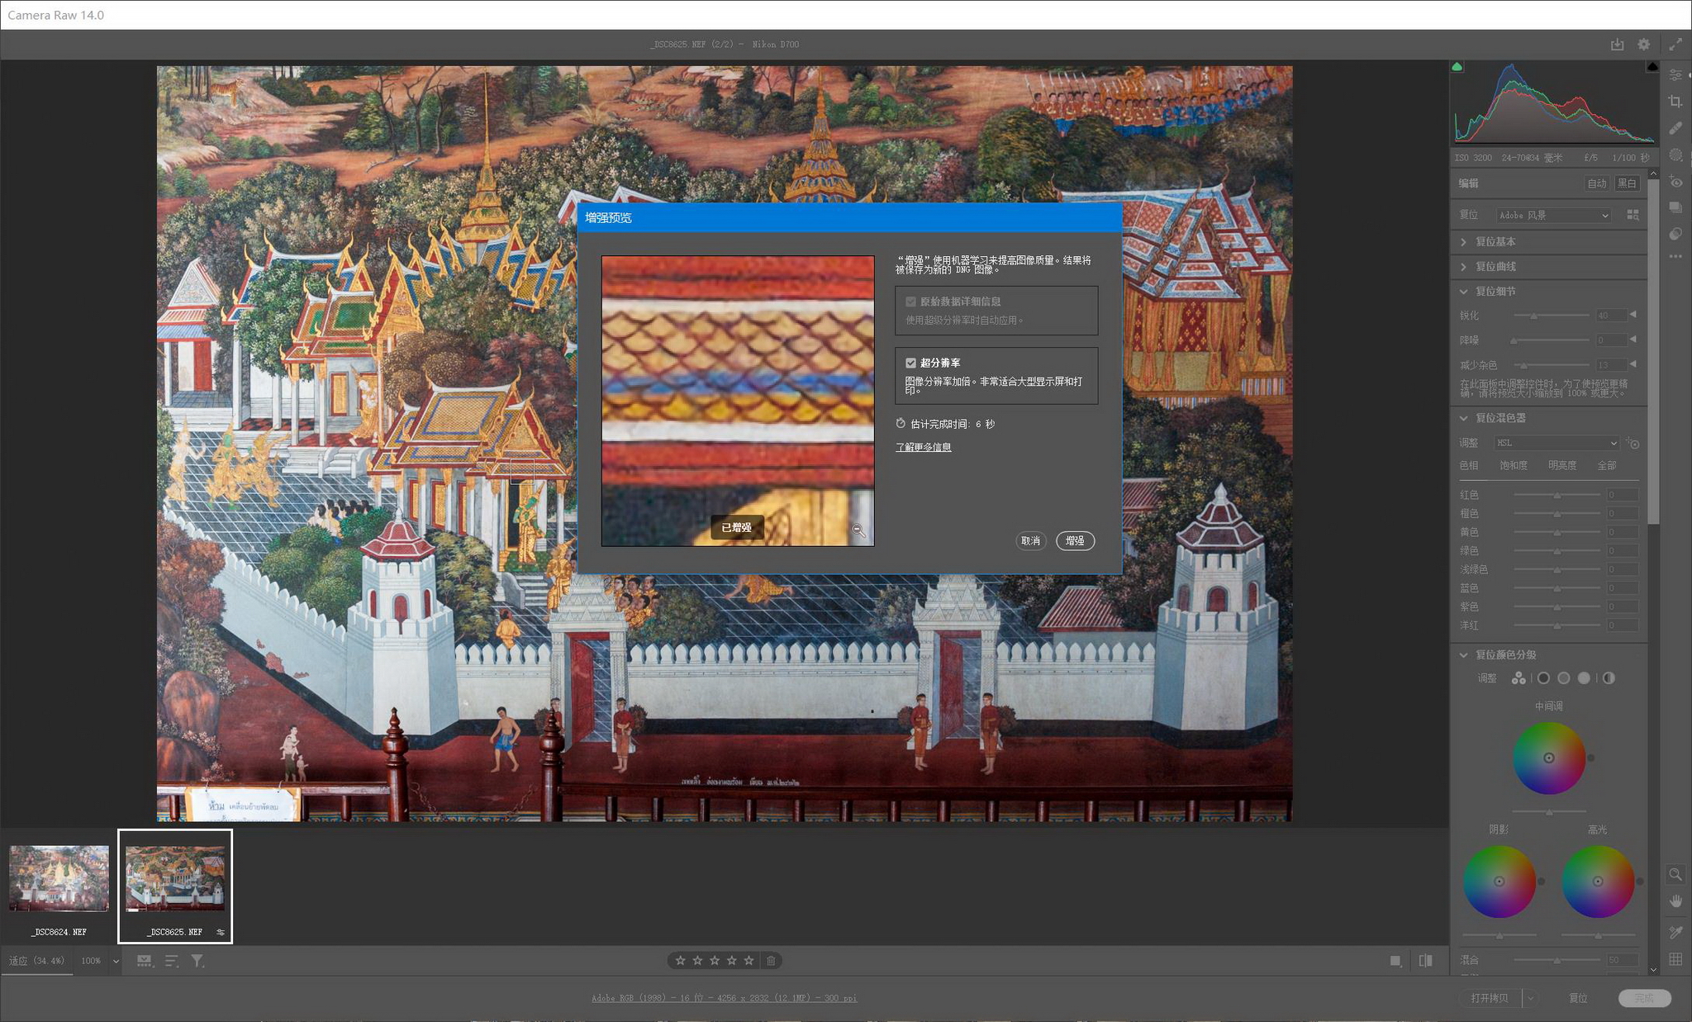The image size is (1692, 1022).
Task: Open Camera Raw preferences gear
Action: click(x=1644, y=45)
